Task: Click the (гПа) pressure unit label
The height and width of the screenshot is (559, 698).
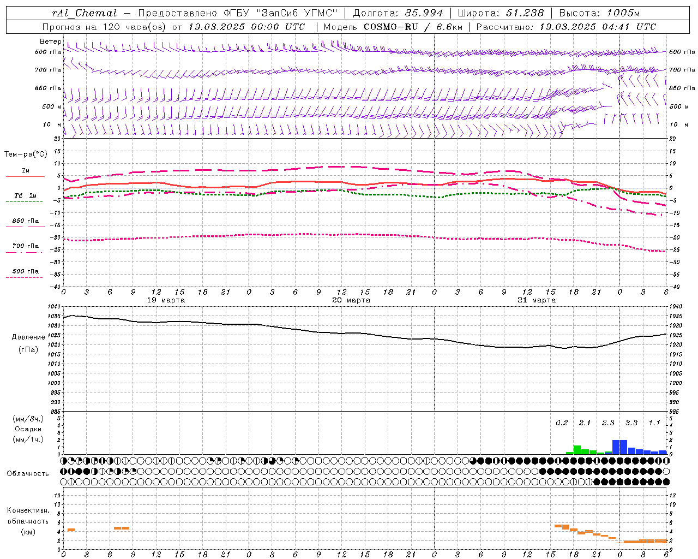Action: pyautogui.click(x=28, y=349)
